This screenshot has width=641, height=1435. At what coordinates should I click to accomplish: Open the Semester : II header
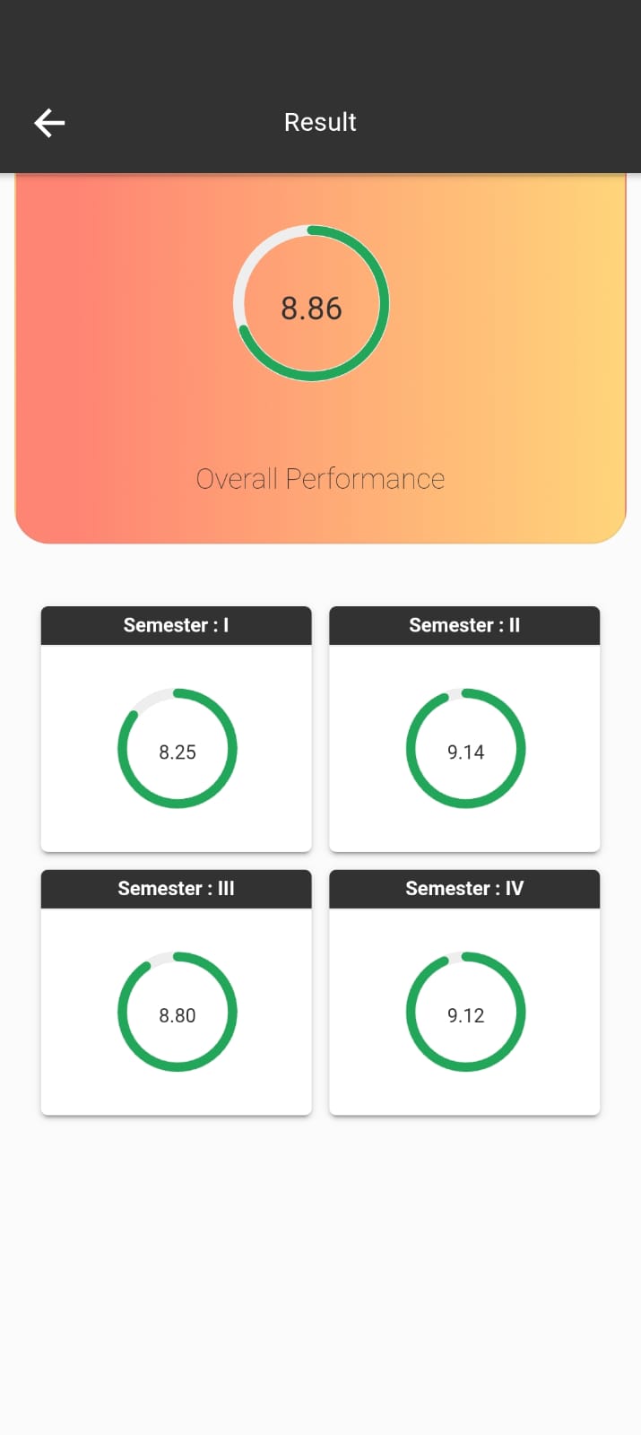point(464,625)
